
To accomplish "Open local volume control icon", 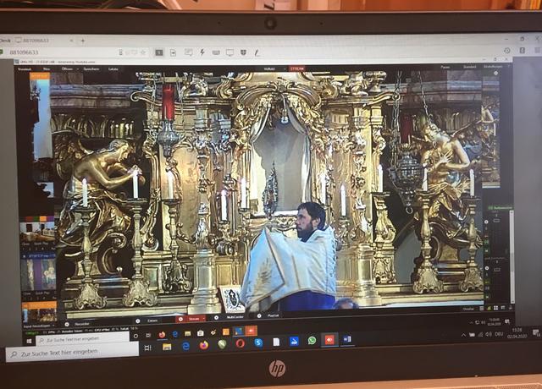I will point(489,334).
